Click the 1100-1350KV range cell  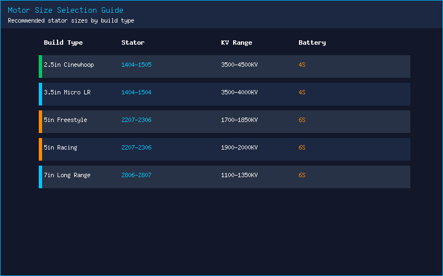point(239,175)
